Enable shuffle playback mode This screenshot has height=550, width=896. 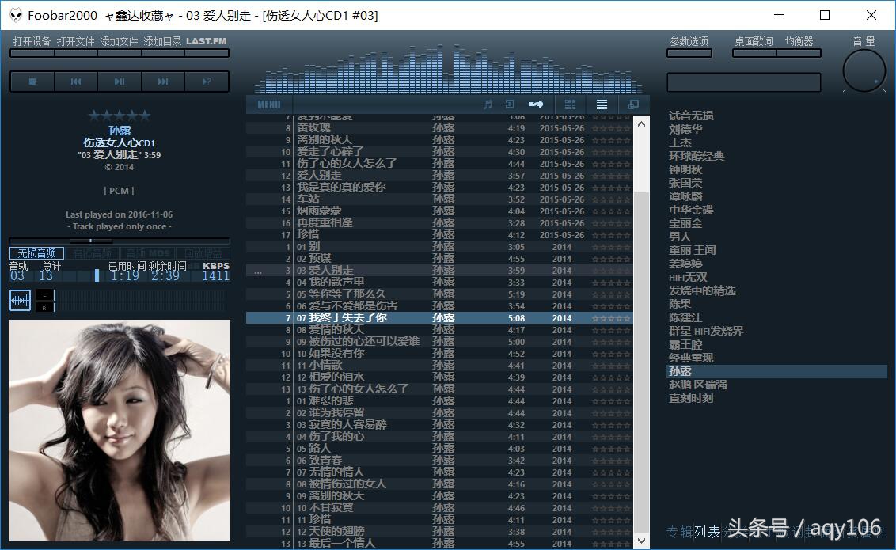click(534, 104)
